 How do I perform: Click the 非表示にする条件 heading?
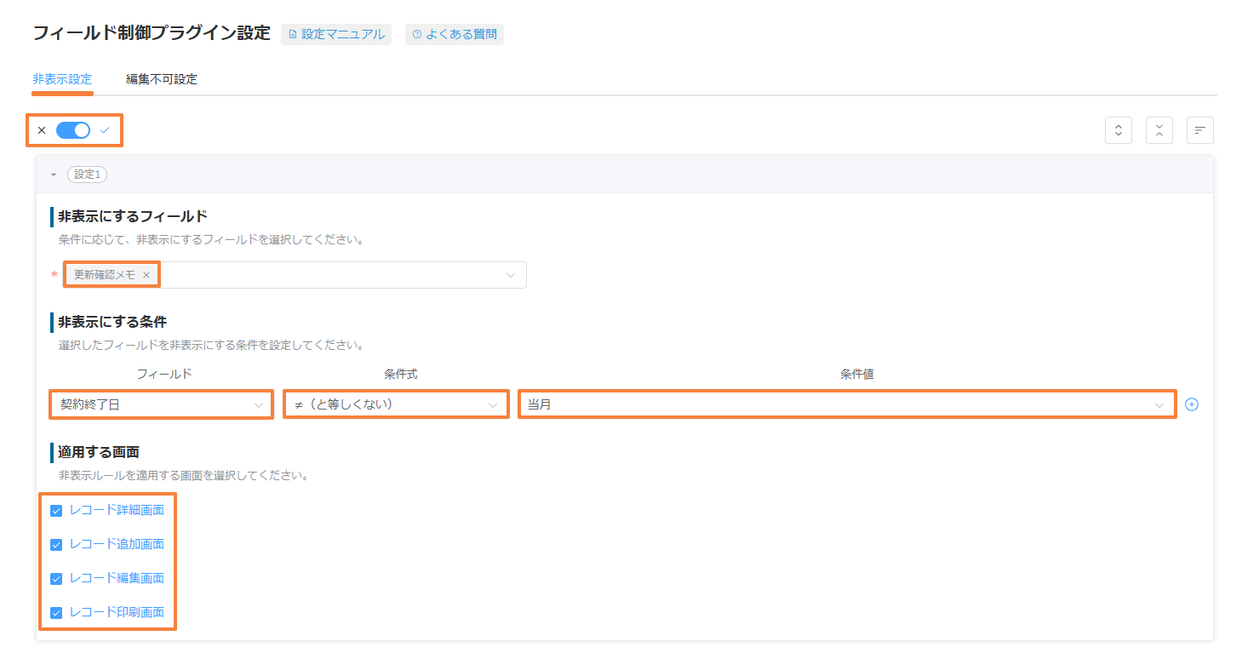pyautogui.click(x=112, y=322)
